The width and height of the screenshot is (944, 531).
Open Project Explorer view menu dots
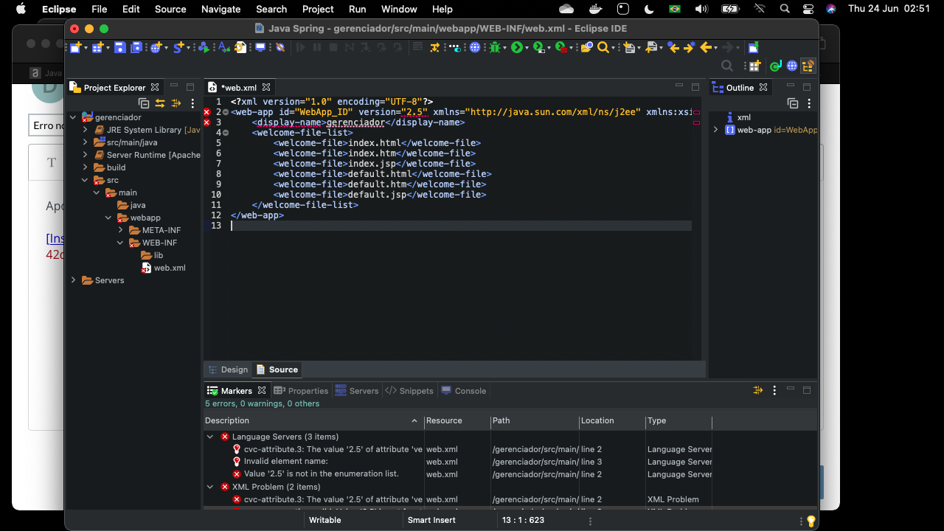[192, 103]
